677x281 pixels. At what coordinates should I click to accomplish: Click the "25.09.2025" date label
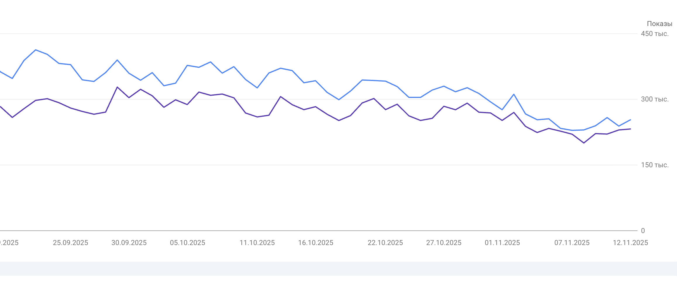point(71,243)
